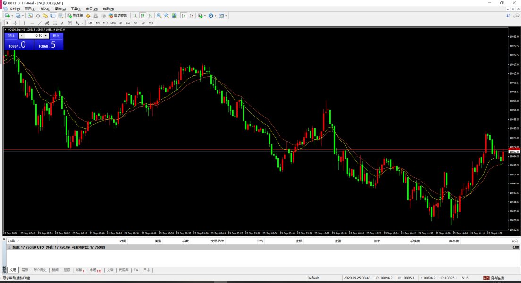Screen dimensions: 521x283
Task: Switch to candlestick chart display
Action: (x=143, y=16)
